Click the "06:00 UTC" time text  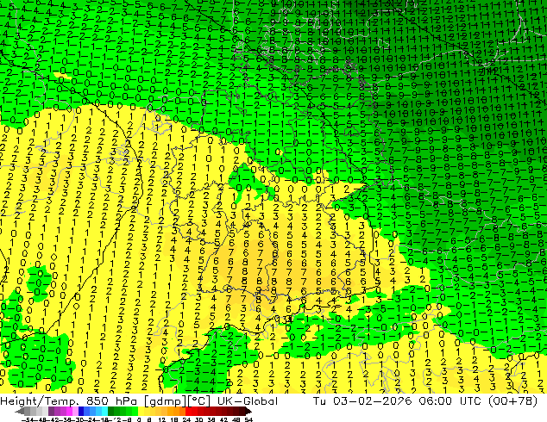click(x=450, y=401)
